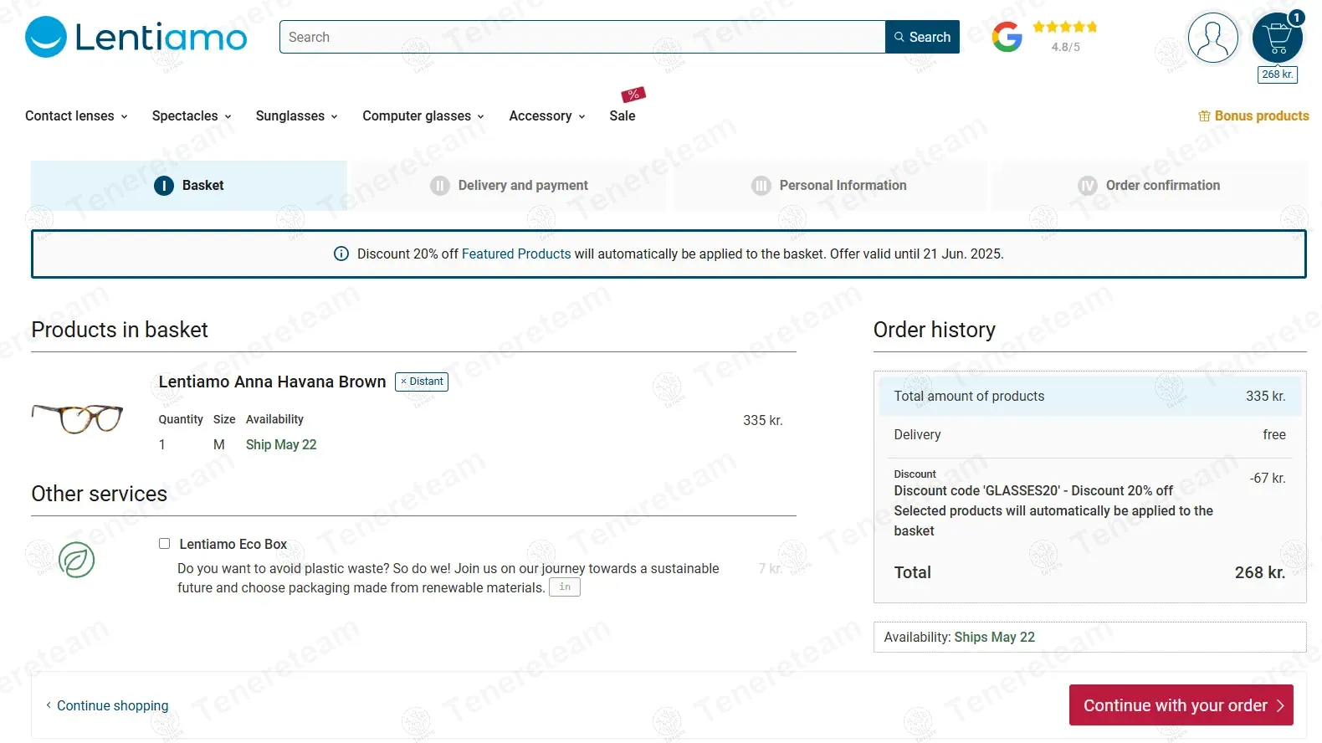Click the 335 kr. product price
Image resolution: width=1322 pixels, height=743 pixels.
[763, 421]
